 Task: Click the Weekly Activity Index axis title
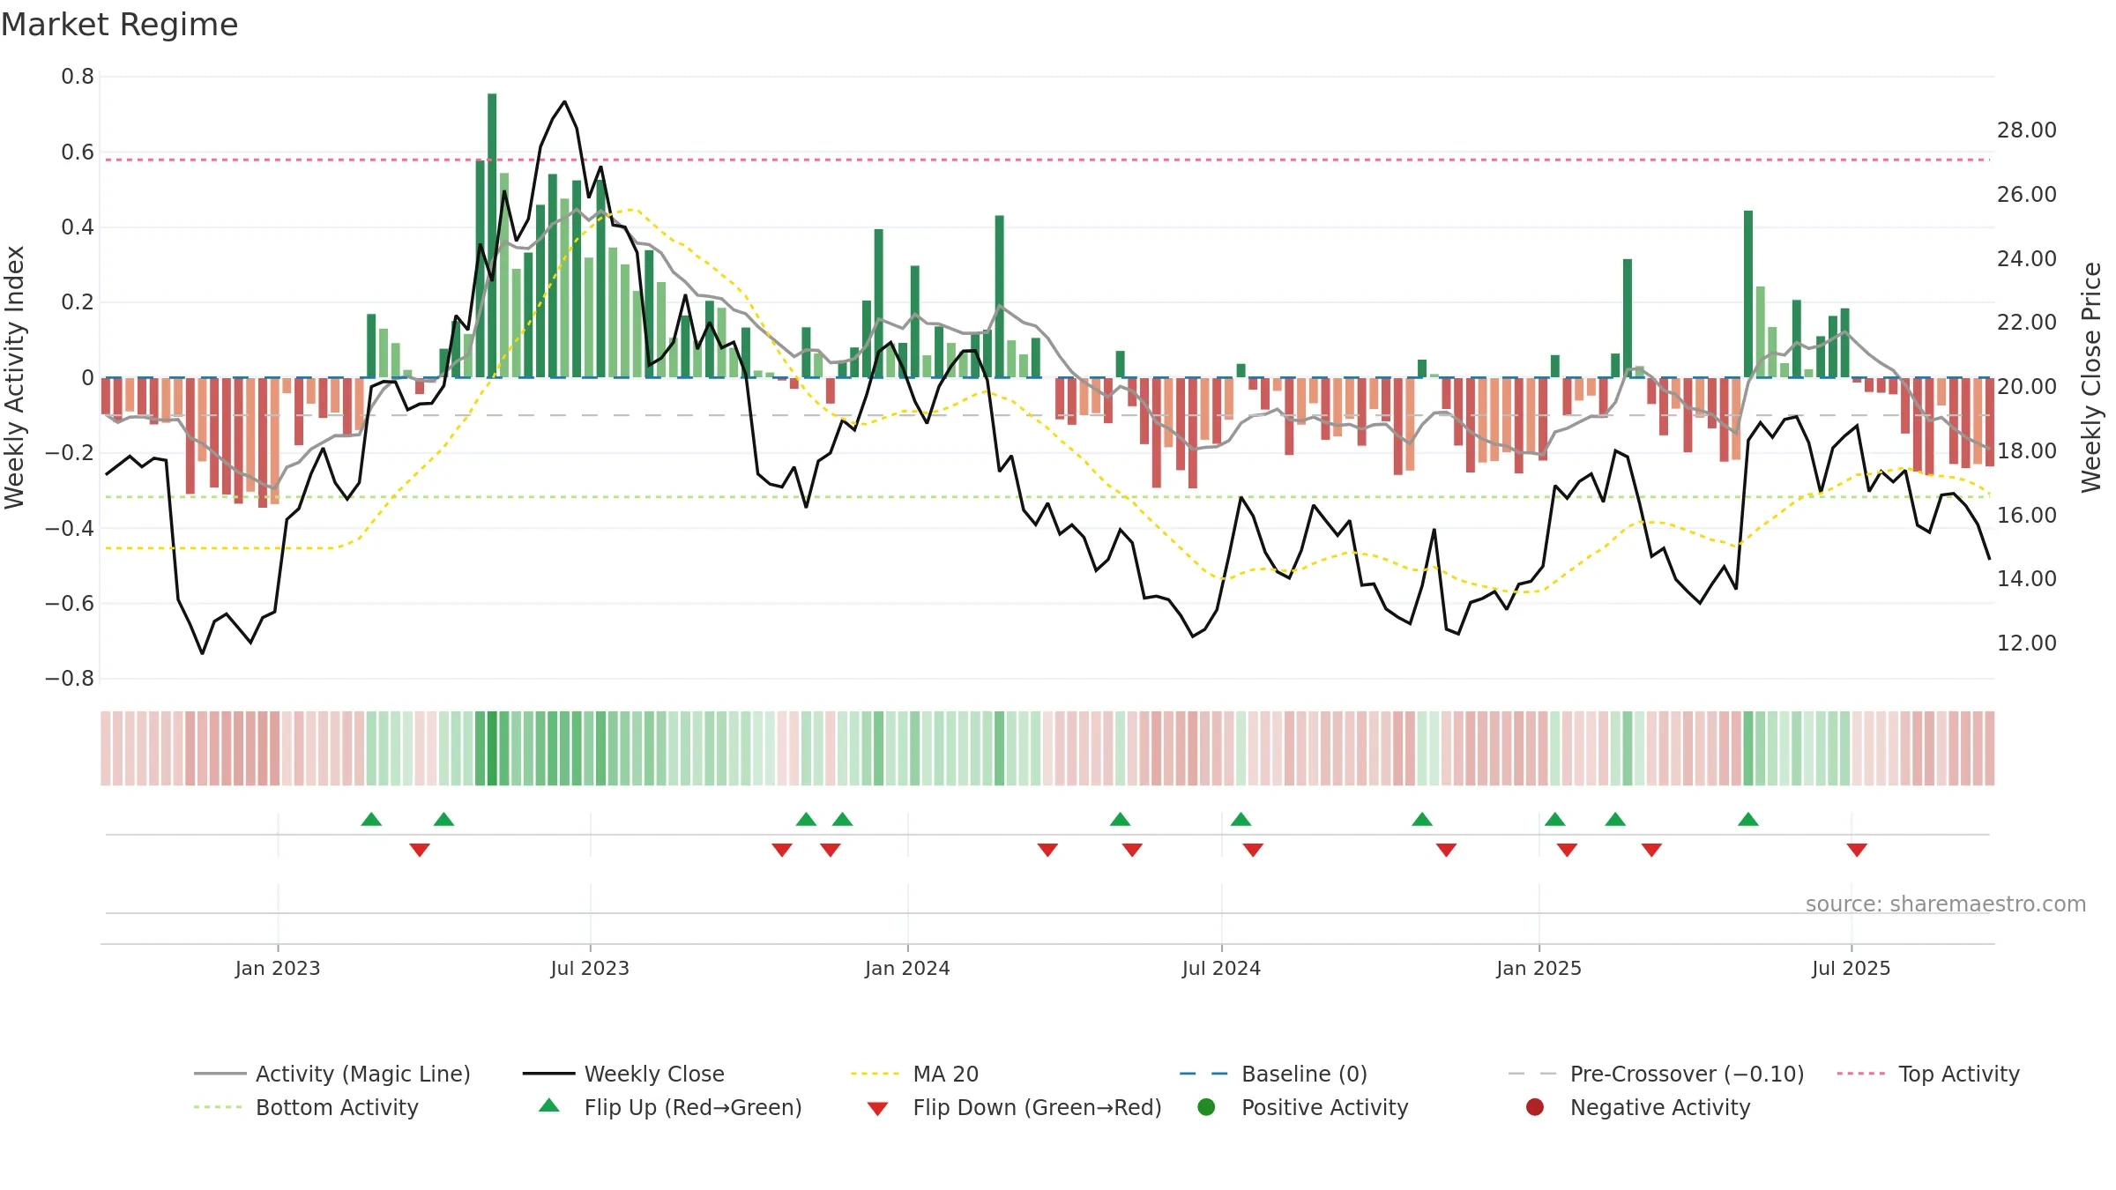point(15,377)
